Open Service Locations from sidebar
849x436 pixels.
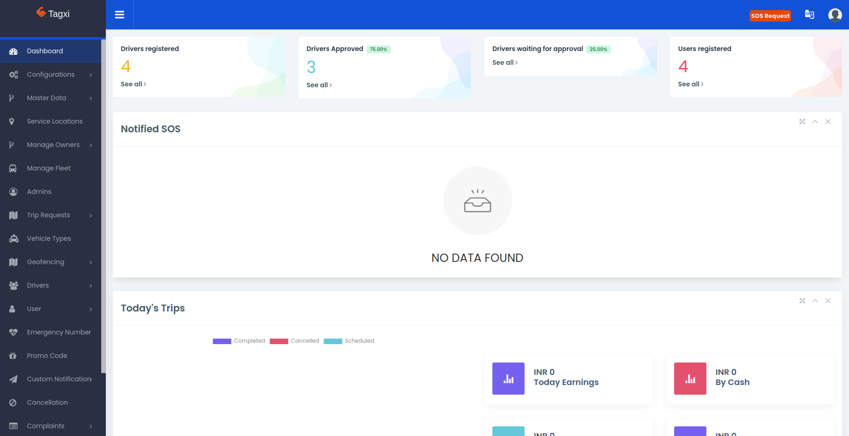[x=54, y=121]
